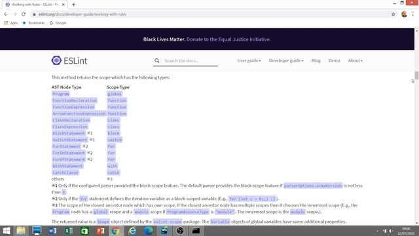Click the ESLint logo
Viewport: 419px width, 236px height.
69,61
